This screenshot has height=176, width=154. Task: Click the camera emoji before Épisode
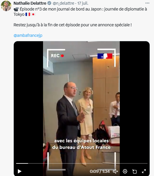coord(16,9)
